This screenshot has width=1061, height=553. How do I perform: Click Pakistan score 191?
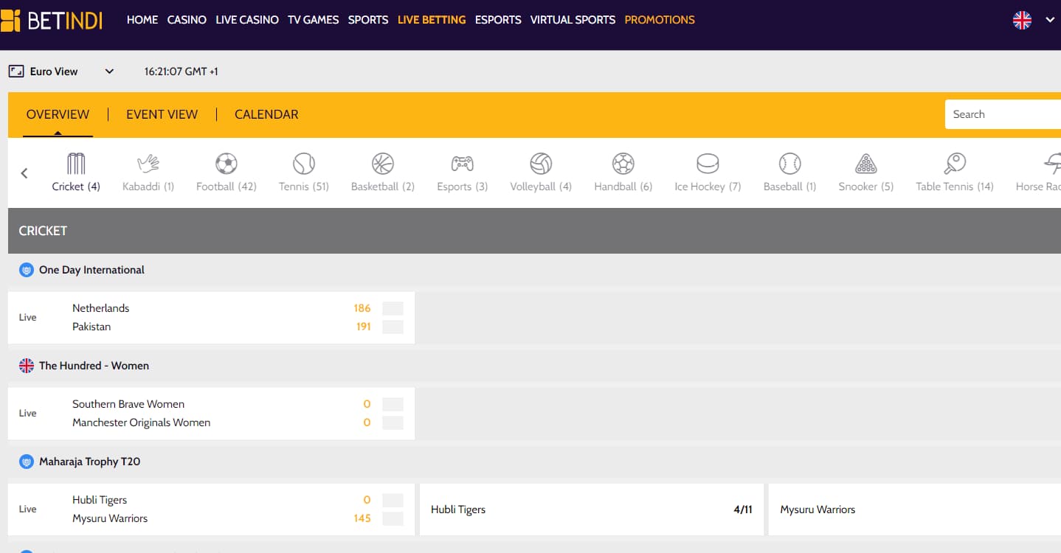click(x=363, y=327)
